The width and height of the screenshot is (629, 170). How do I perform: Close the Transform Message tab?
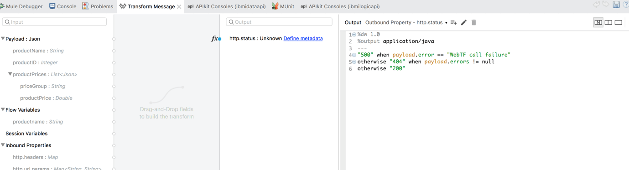(x=179, y=7)
